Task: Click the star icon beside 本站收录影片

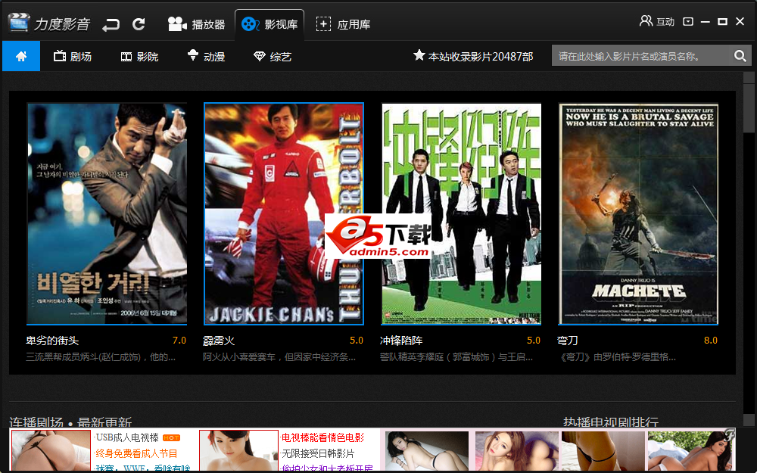Action: pyautogui.click(x=419, y=55)
